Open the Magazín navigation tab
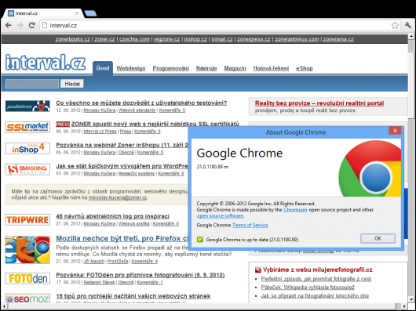Image resolution: width=416 pixels, height=311 pixels. pyautogui.click(x=235, y=68)
